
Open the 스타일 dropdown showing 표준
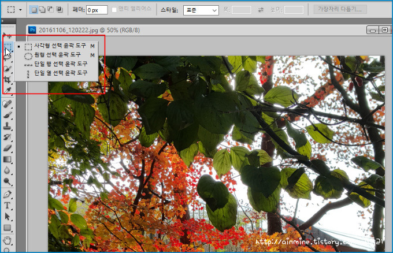pos(201,10)
